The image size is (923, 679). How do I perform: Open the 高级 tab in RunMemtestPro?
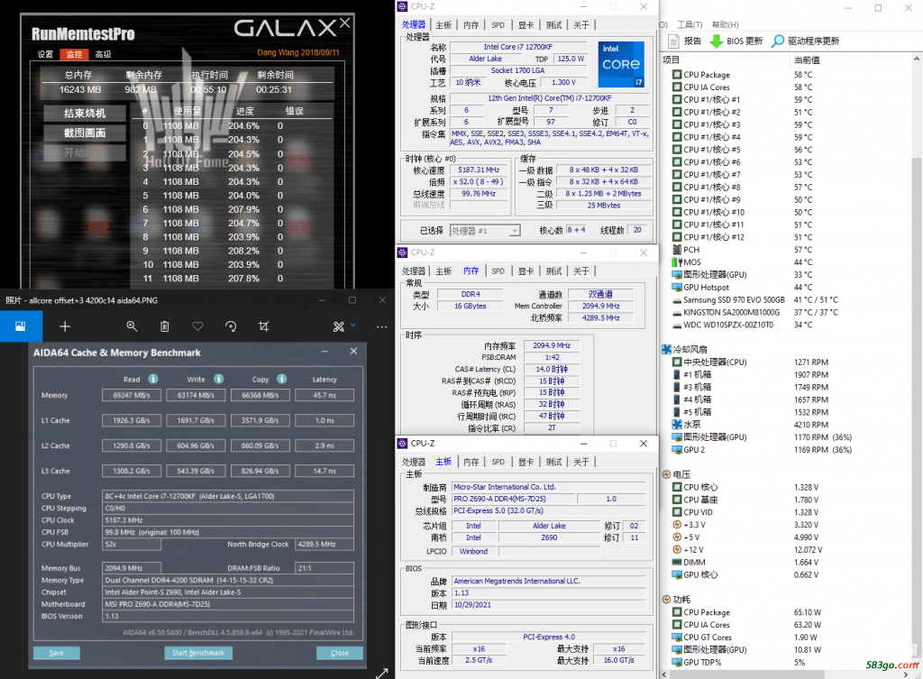click(x=103, y=54)
